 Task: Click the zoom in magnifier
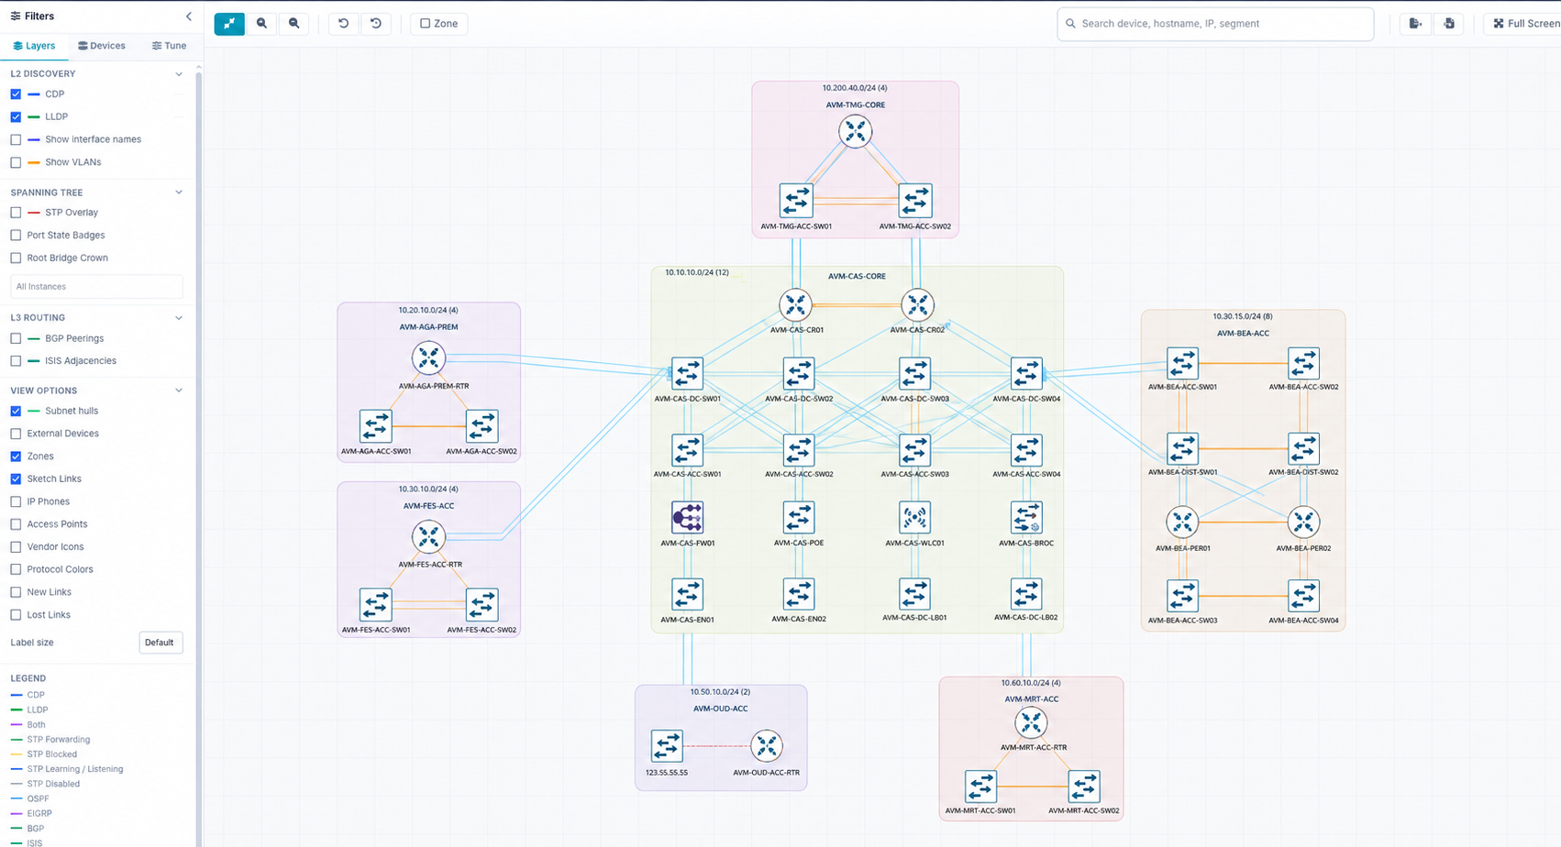tap(262, 24)
